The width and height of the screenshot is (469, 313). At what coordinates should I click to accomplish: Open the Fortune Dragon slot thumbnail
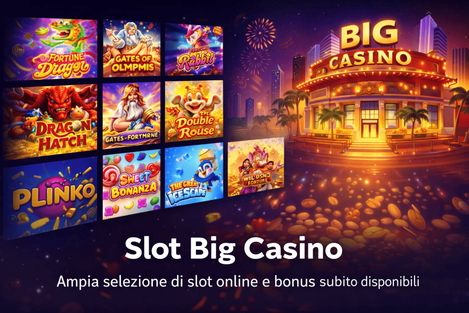tap(50, 49)
